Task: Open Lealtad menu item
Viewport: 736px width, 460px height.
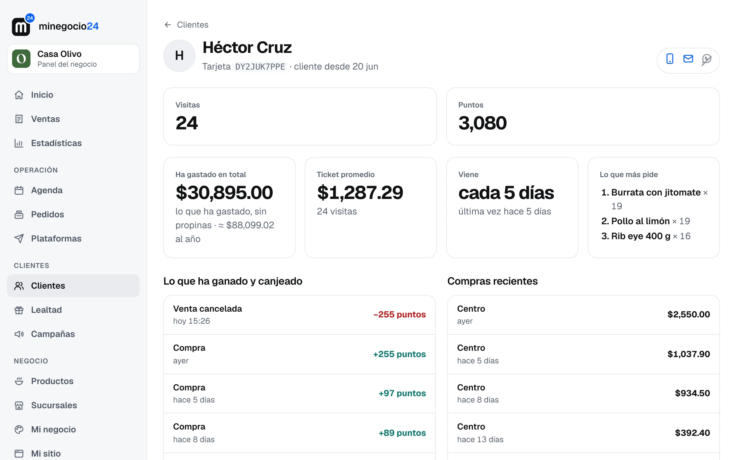Action: [x=73, y=310]
